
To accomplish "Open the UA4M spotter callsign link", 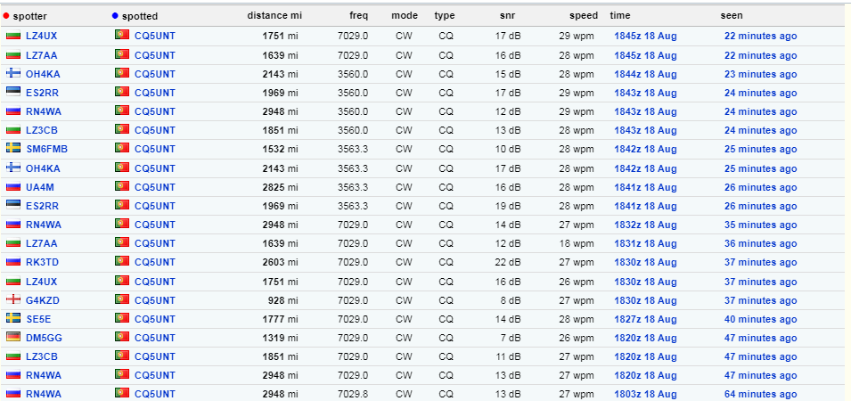I will click(x=39, y=188).
